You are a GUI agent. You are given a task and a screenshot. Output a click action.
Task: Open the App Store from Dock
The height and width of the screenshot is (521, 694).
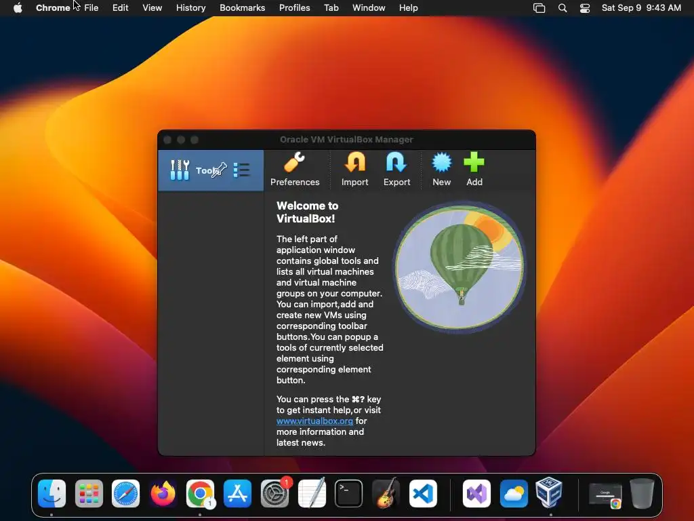(237, 493)
